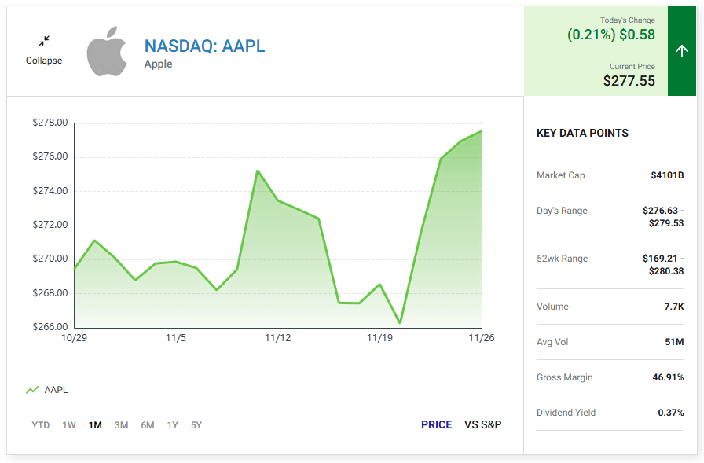704x463 pixels.
Task: Click the current price $277.55
Action: coord(629,81)
